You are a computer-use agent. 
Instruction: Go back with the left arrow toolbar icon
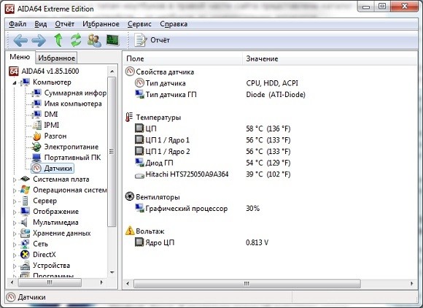(x=20, y=40)
